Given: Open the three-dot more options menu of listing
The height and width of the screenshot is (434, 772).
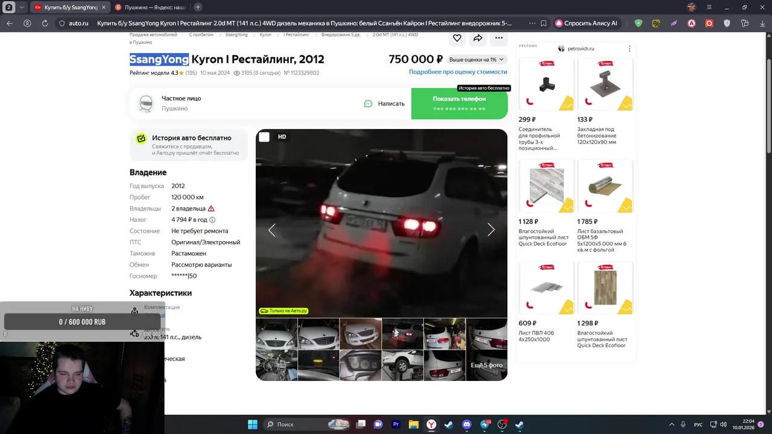Looking at the screenshot, I should point(499,38).
